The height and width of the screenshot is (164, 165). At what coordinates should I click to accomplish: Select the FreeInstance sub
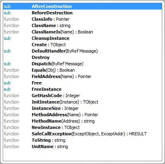coord(82,89)
